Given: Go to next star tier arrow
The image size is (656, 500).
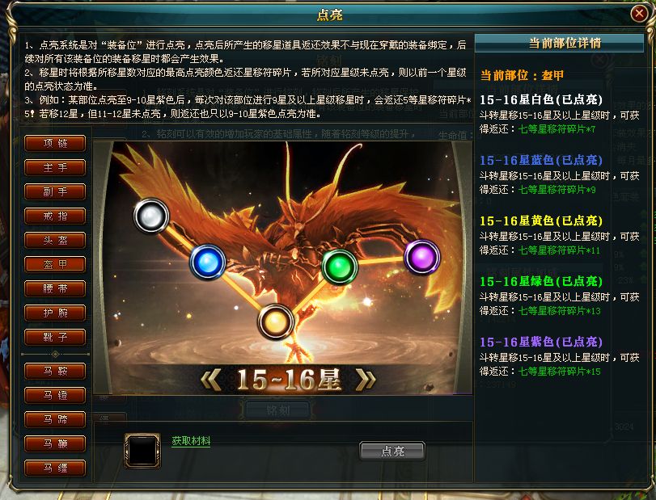Looking at the screenshot, I should pos(366,380).
